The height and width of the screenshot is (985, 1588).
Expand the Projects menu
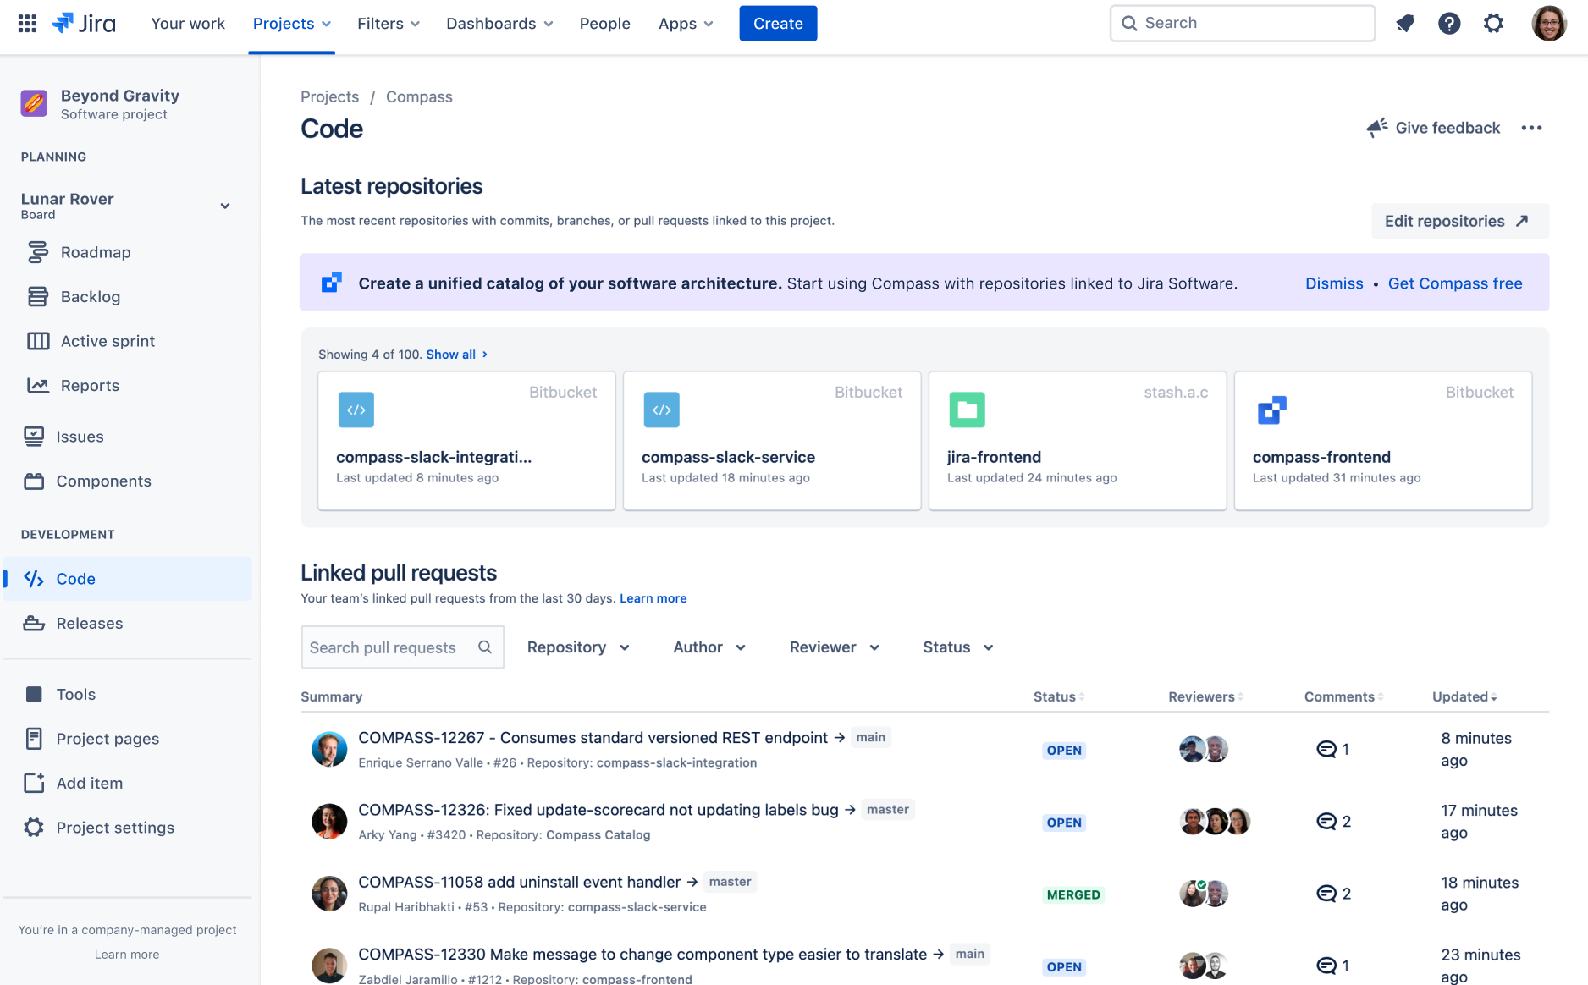point(291,23)
